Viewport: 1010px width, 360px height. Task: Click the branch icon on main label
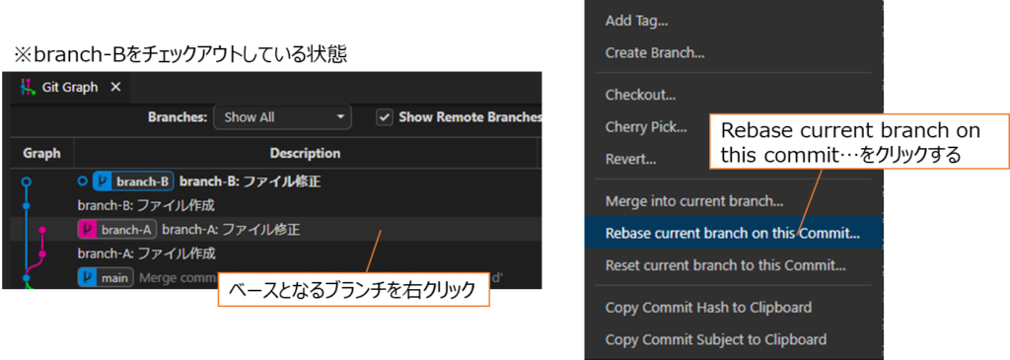tap(87, 277)
